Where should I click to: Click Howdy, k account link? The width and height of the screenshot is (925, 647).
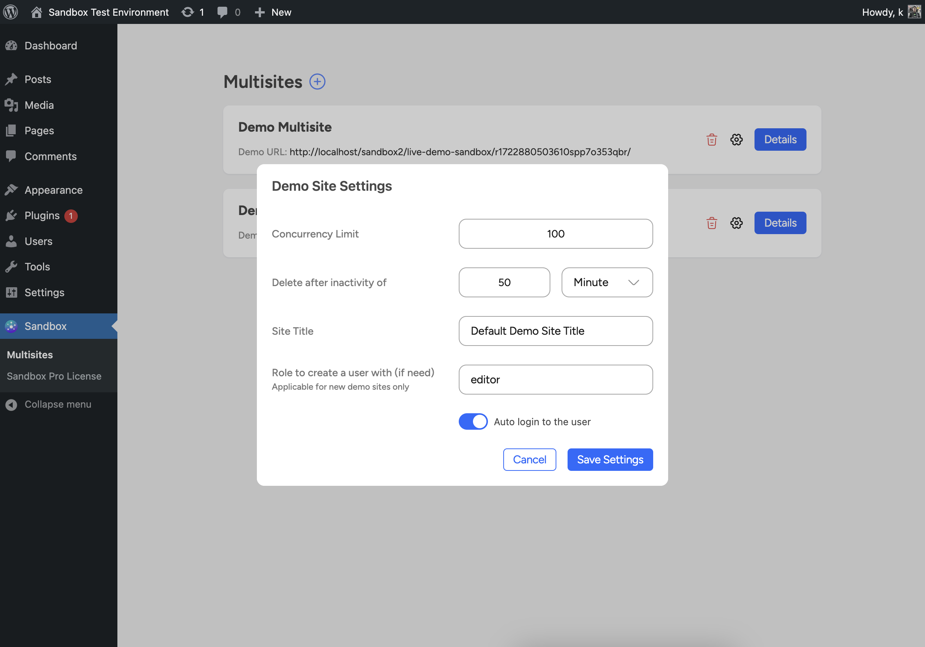[882, 12]
